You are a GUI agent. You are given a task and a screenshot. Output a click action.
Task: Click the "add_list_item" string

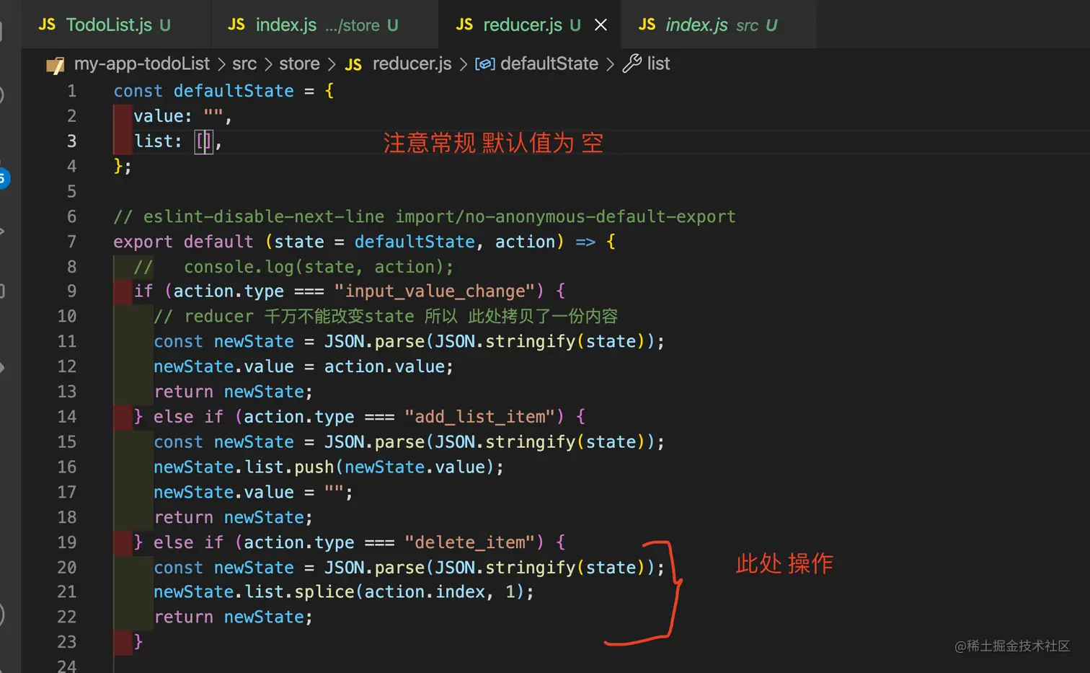pyautogui.click(x=479, y=417)
